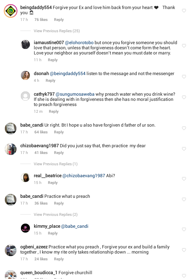Expand View Previous Replies (1)
Screen dimensions: 193x279
click(x=56, y=164)
